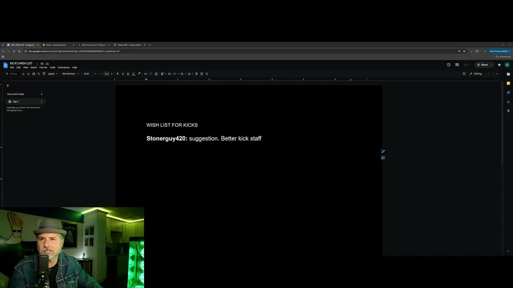Select the Paint format tool
Screen dimensions: 513x288
pyautogui.click(x=44, y=74)
